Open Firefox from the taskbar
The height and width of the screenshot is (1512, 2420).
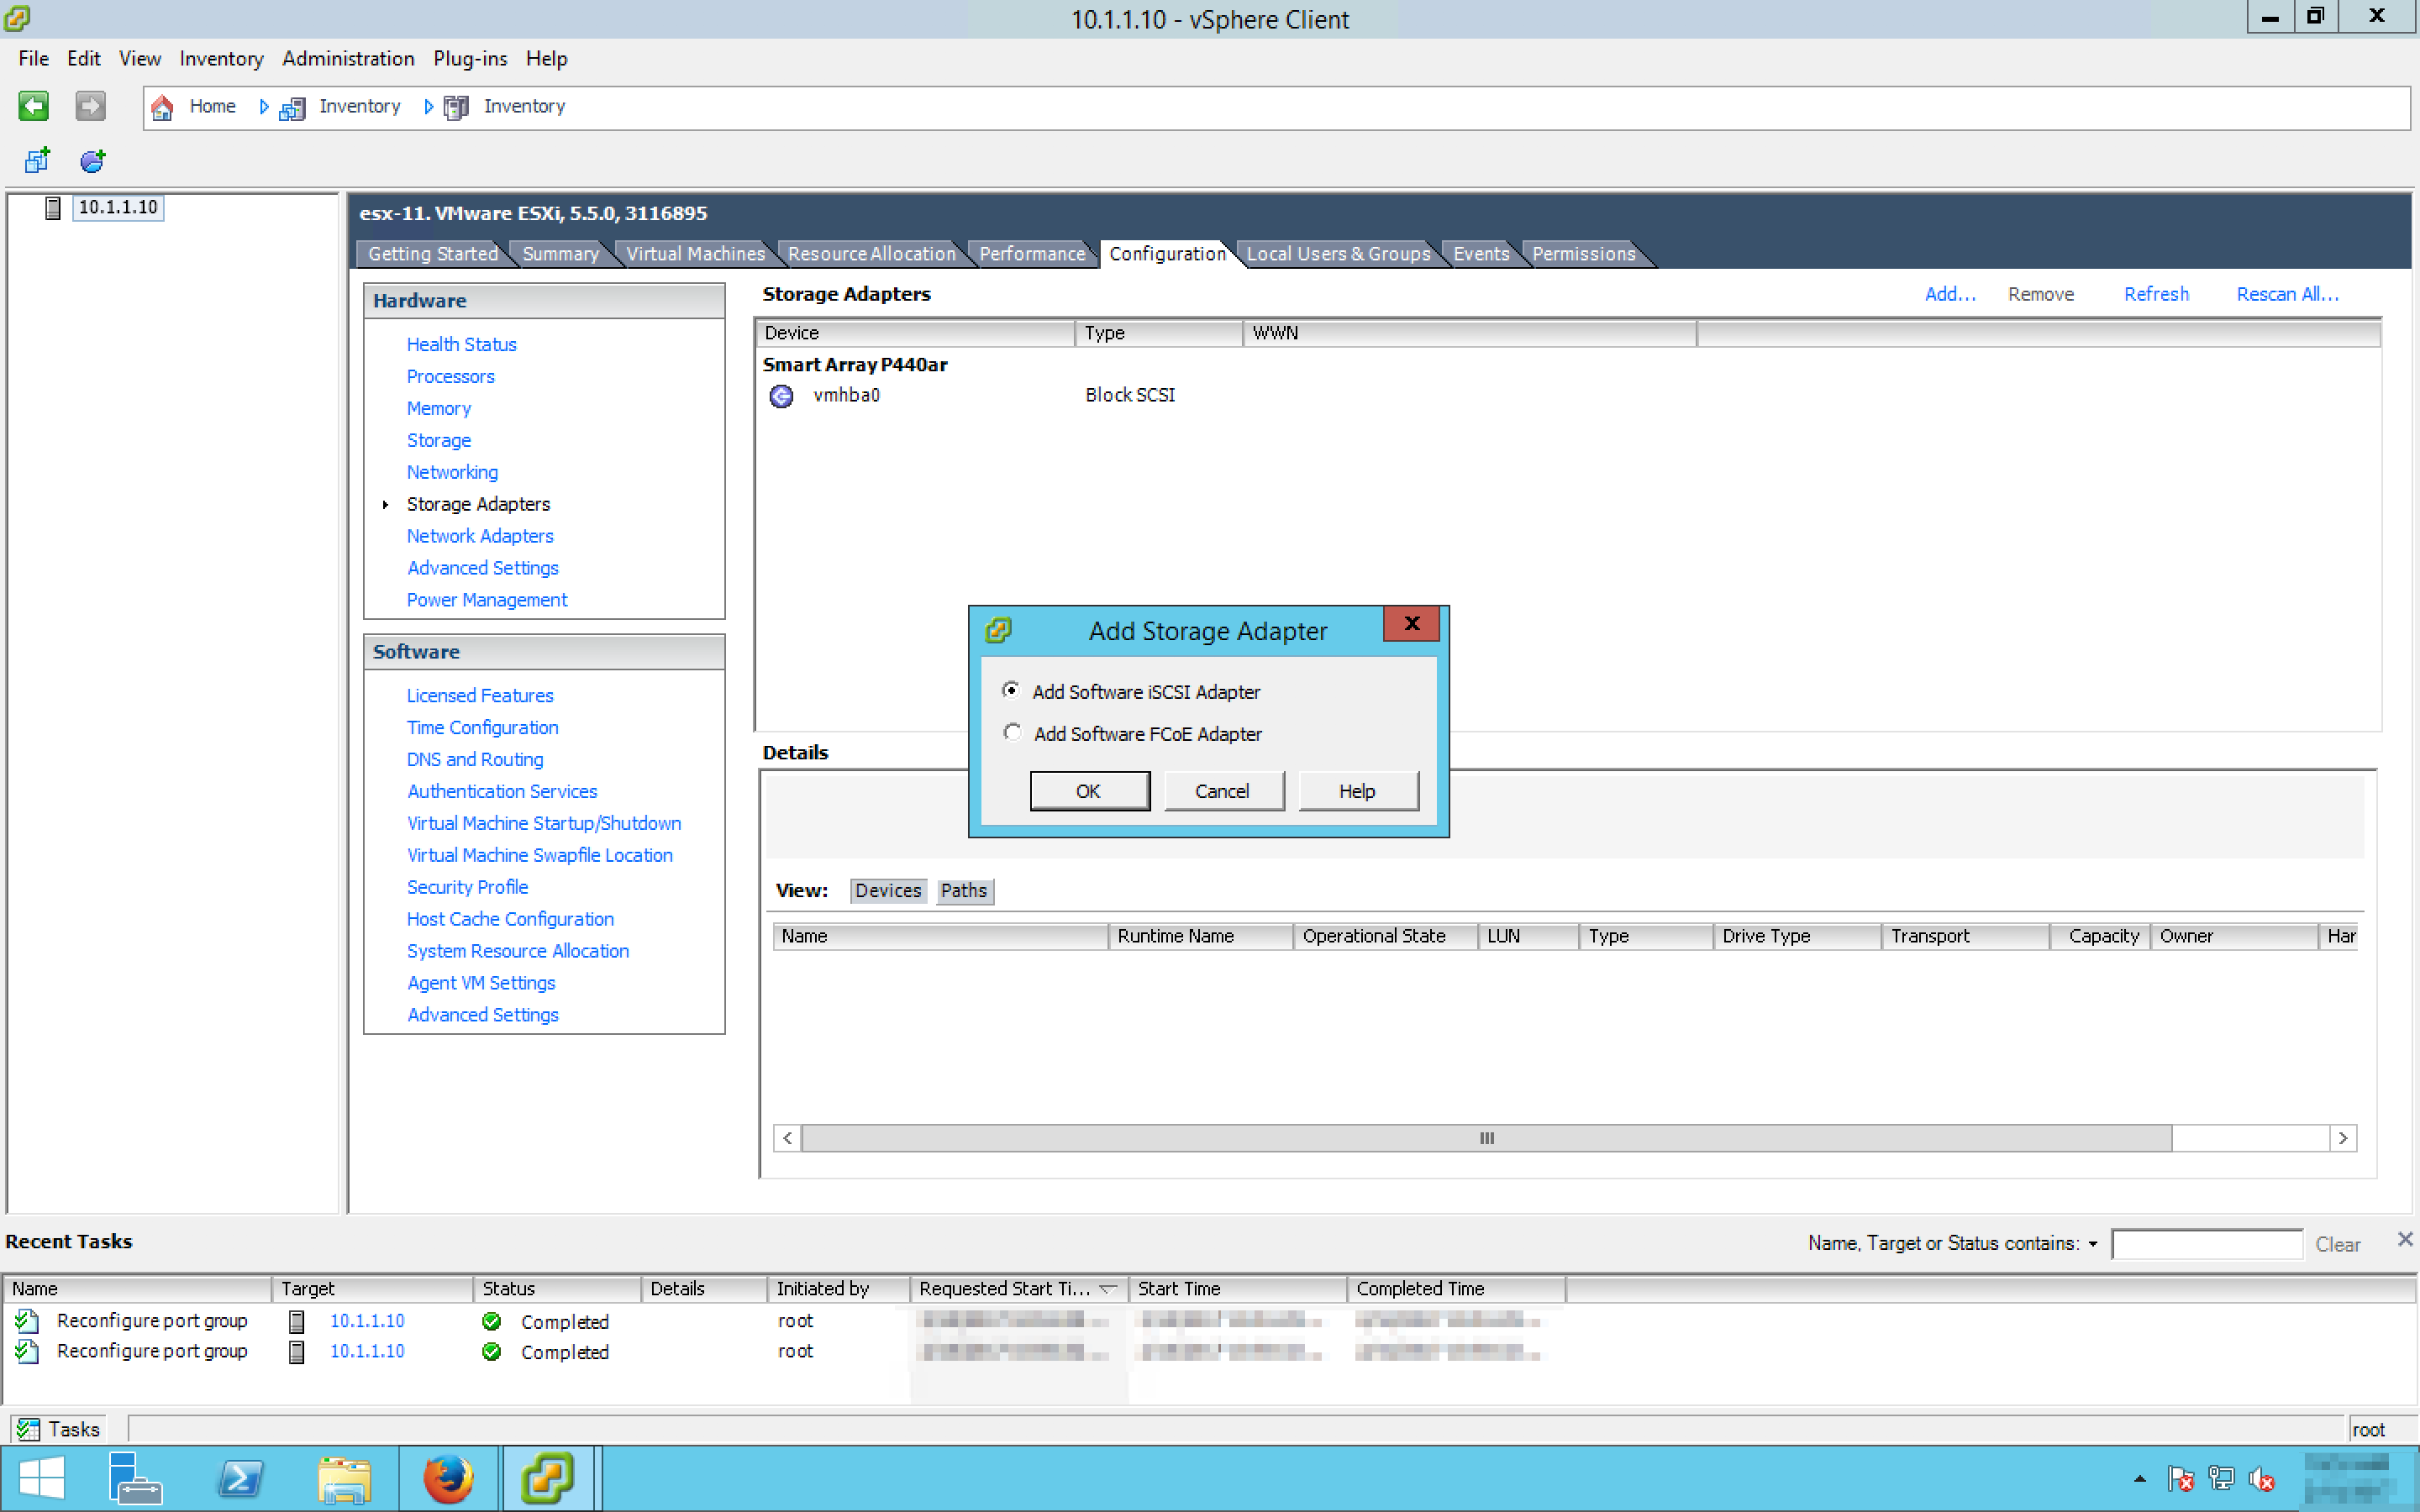(447, 1478)
